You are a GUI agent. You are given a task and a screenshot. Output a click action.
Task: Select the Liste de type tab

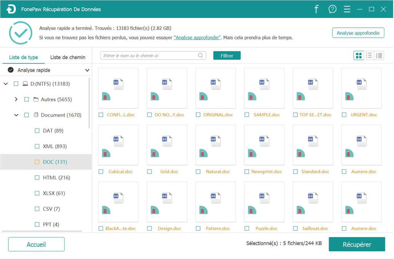coord(23,57)
